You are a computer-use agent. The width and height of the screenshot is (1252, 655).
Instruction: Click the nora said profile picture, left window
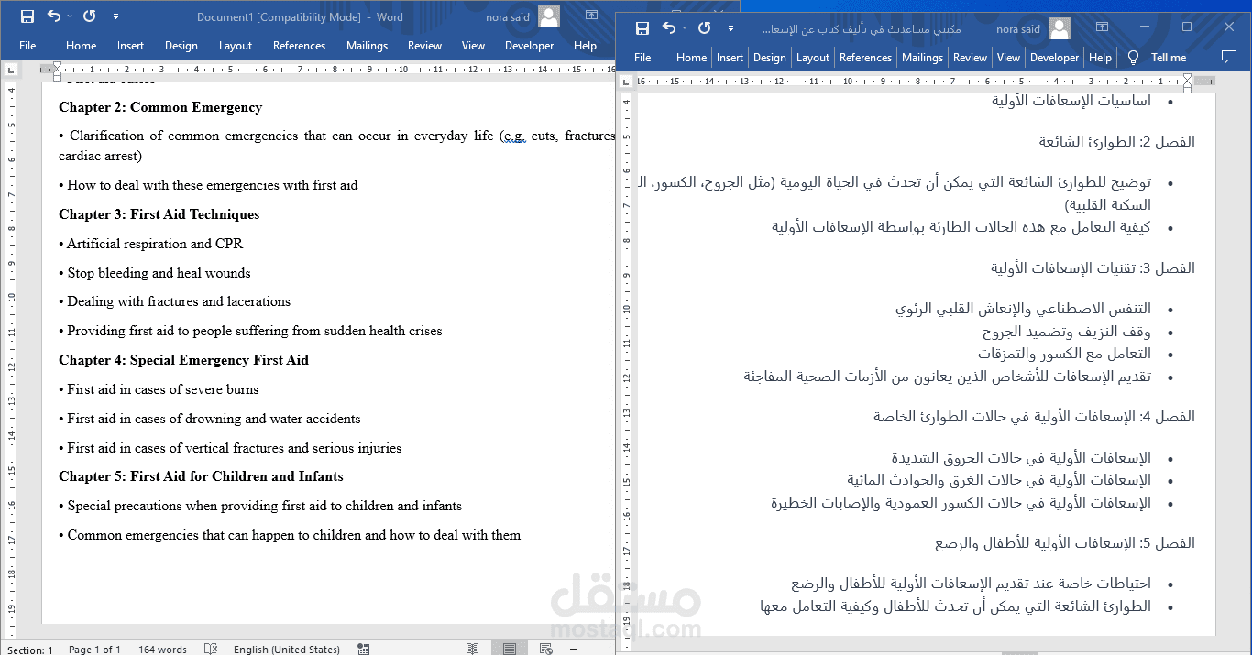tap(549, 16)
